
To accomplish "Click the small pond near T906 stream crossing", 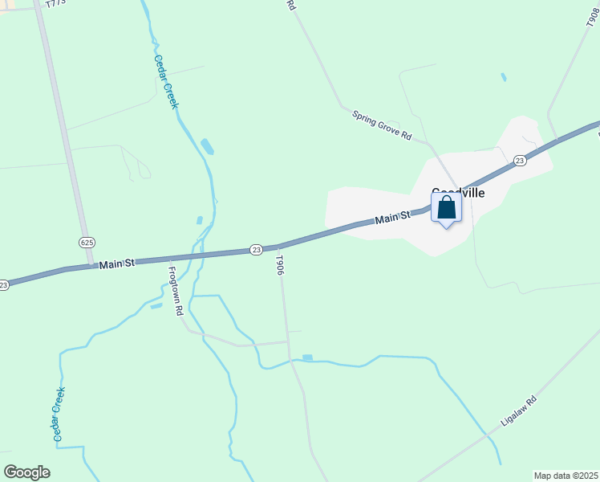I will pyautogui.click(x=307, y=357).
